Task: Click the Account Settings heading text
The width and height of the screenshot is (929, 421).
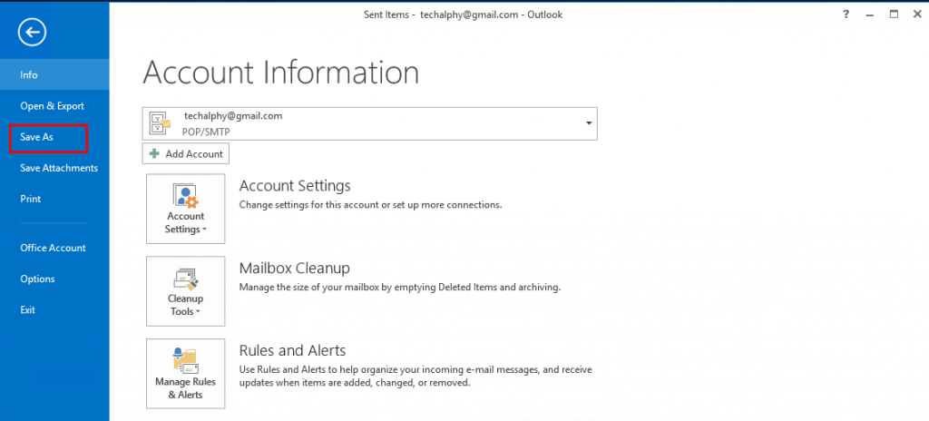Action: (295, 186)
